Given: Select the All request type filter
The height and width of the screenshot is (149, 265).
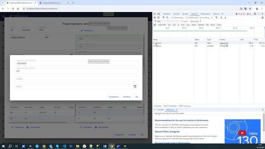Looking at the screenshot, I should tap(154, 25).
